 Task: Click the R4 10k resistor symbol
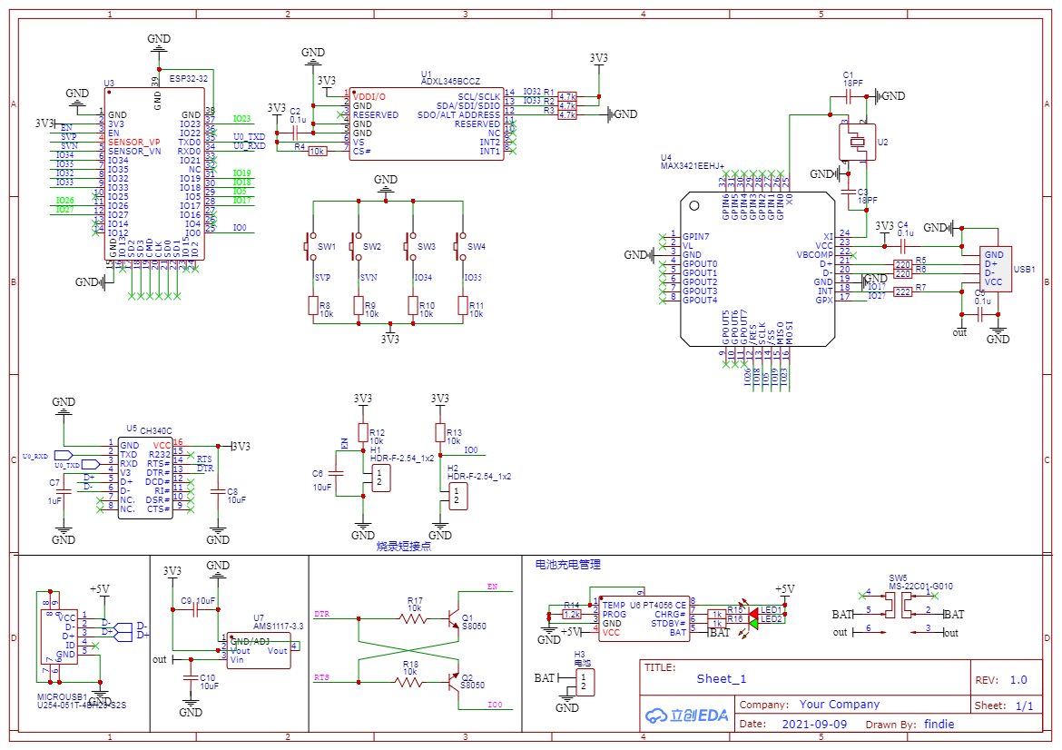[317, 151]
